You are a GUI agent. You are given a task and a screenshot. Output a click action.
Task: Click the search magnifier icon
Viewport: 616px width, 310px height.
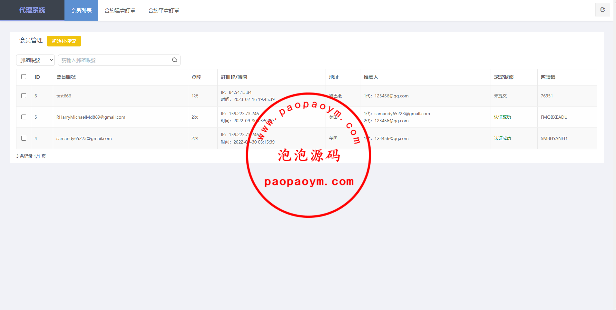(x=175, y=60)
